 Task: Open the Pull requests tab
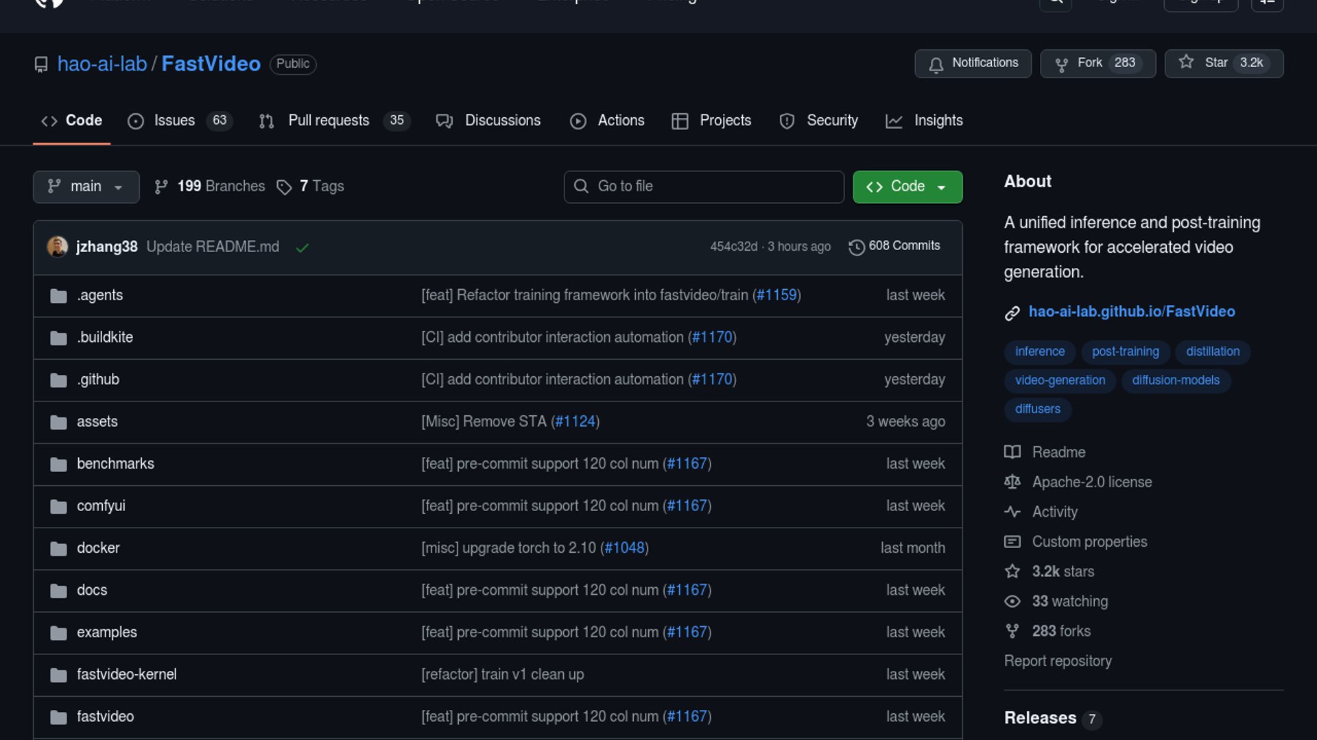(328, 121)
